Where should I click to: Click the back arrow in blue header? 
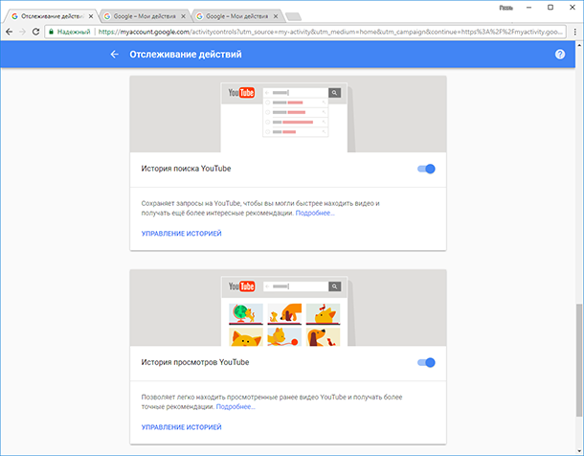[114, 55]
